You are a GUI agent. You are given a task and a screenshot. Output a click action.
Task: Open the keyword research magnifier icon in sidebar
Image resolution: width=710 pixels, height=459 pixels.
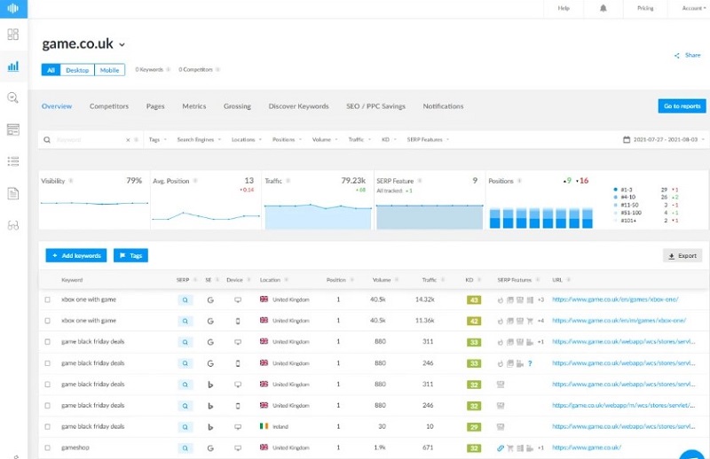click(13, 97)
